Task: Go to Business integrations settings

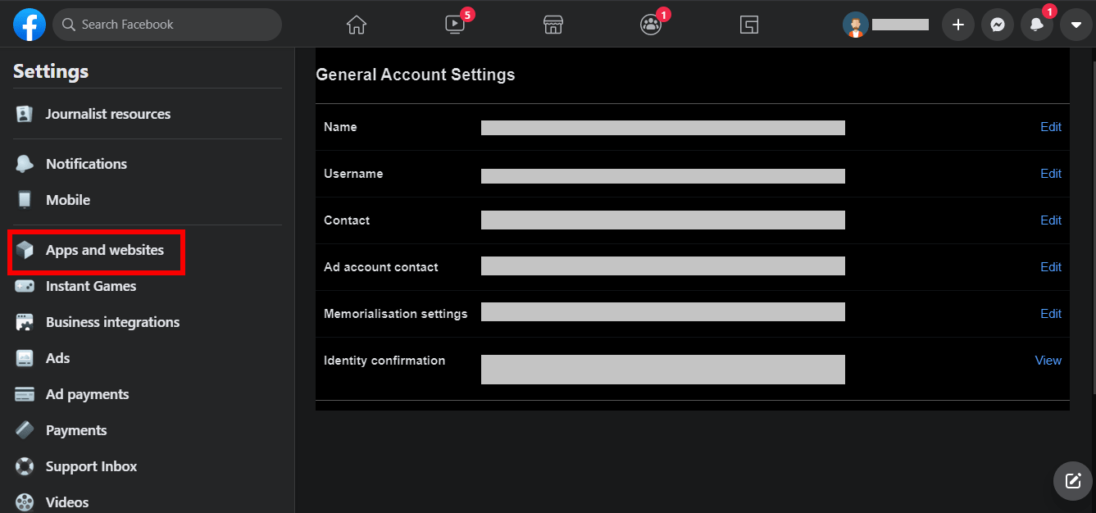Action: click(112, 322)
